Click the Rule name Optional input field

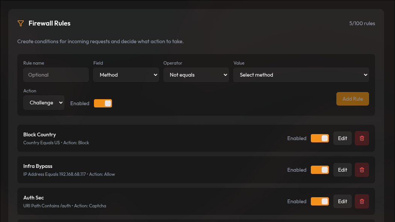pos(56,75)
